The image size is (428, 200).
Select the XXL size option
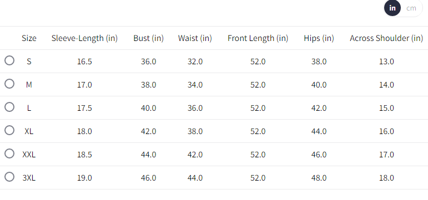[x=9, y=153]
